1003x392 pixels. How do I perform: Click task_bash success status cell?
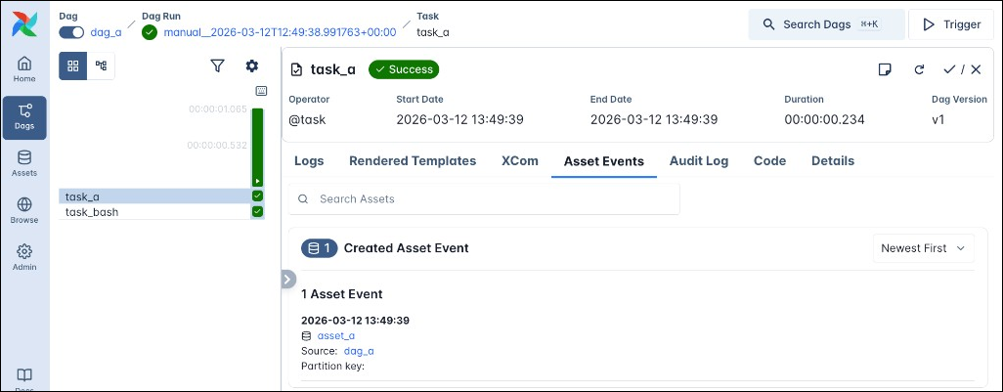point(258,212)
